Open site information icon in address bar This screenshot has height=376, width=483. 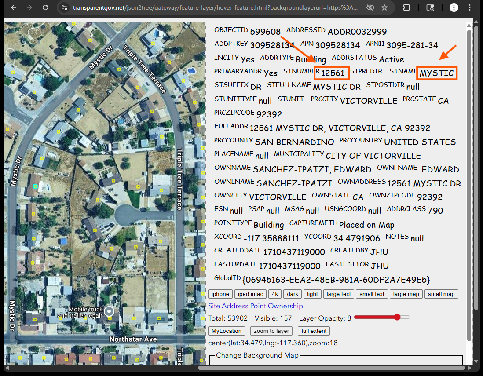pos(64,7)
